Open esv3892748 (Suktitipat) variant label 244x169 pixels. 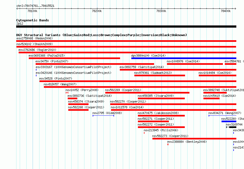point(224,90)
